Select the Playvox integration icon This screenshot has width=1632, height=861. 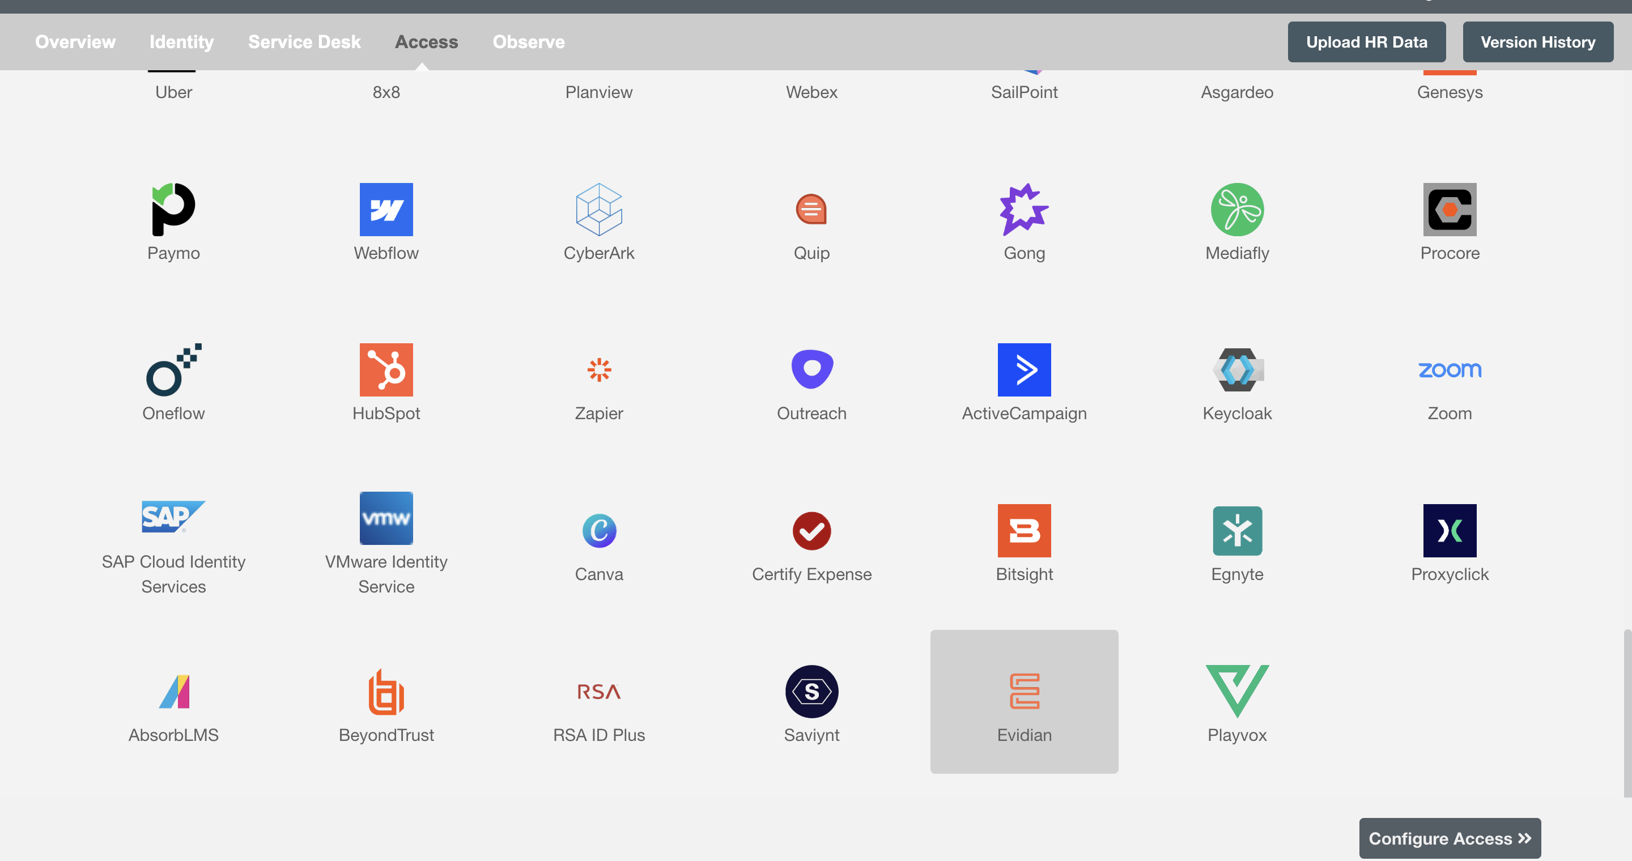pyautogui.click(x=1237, y=690)
